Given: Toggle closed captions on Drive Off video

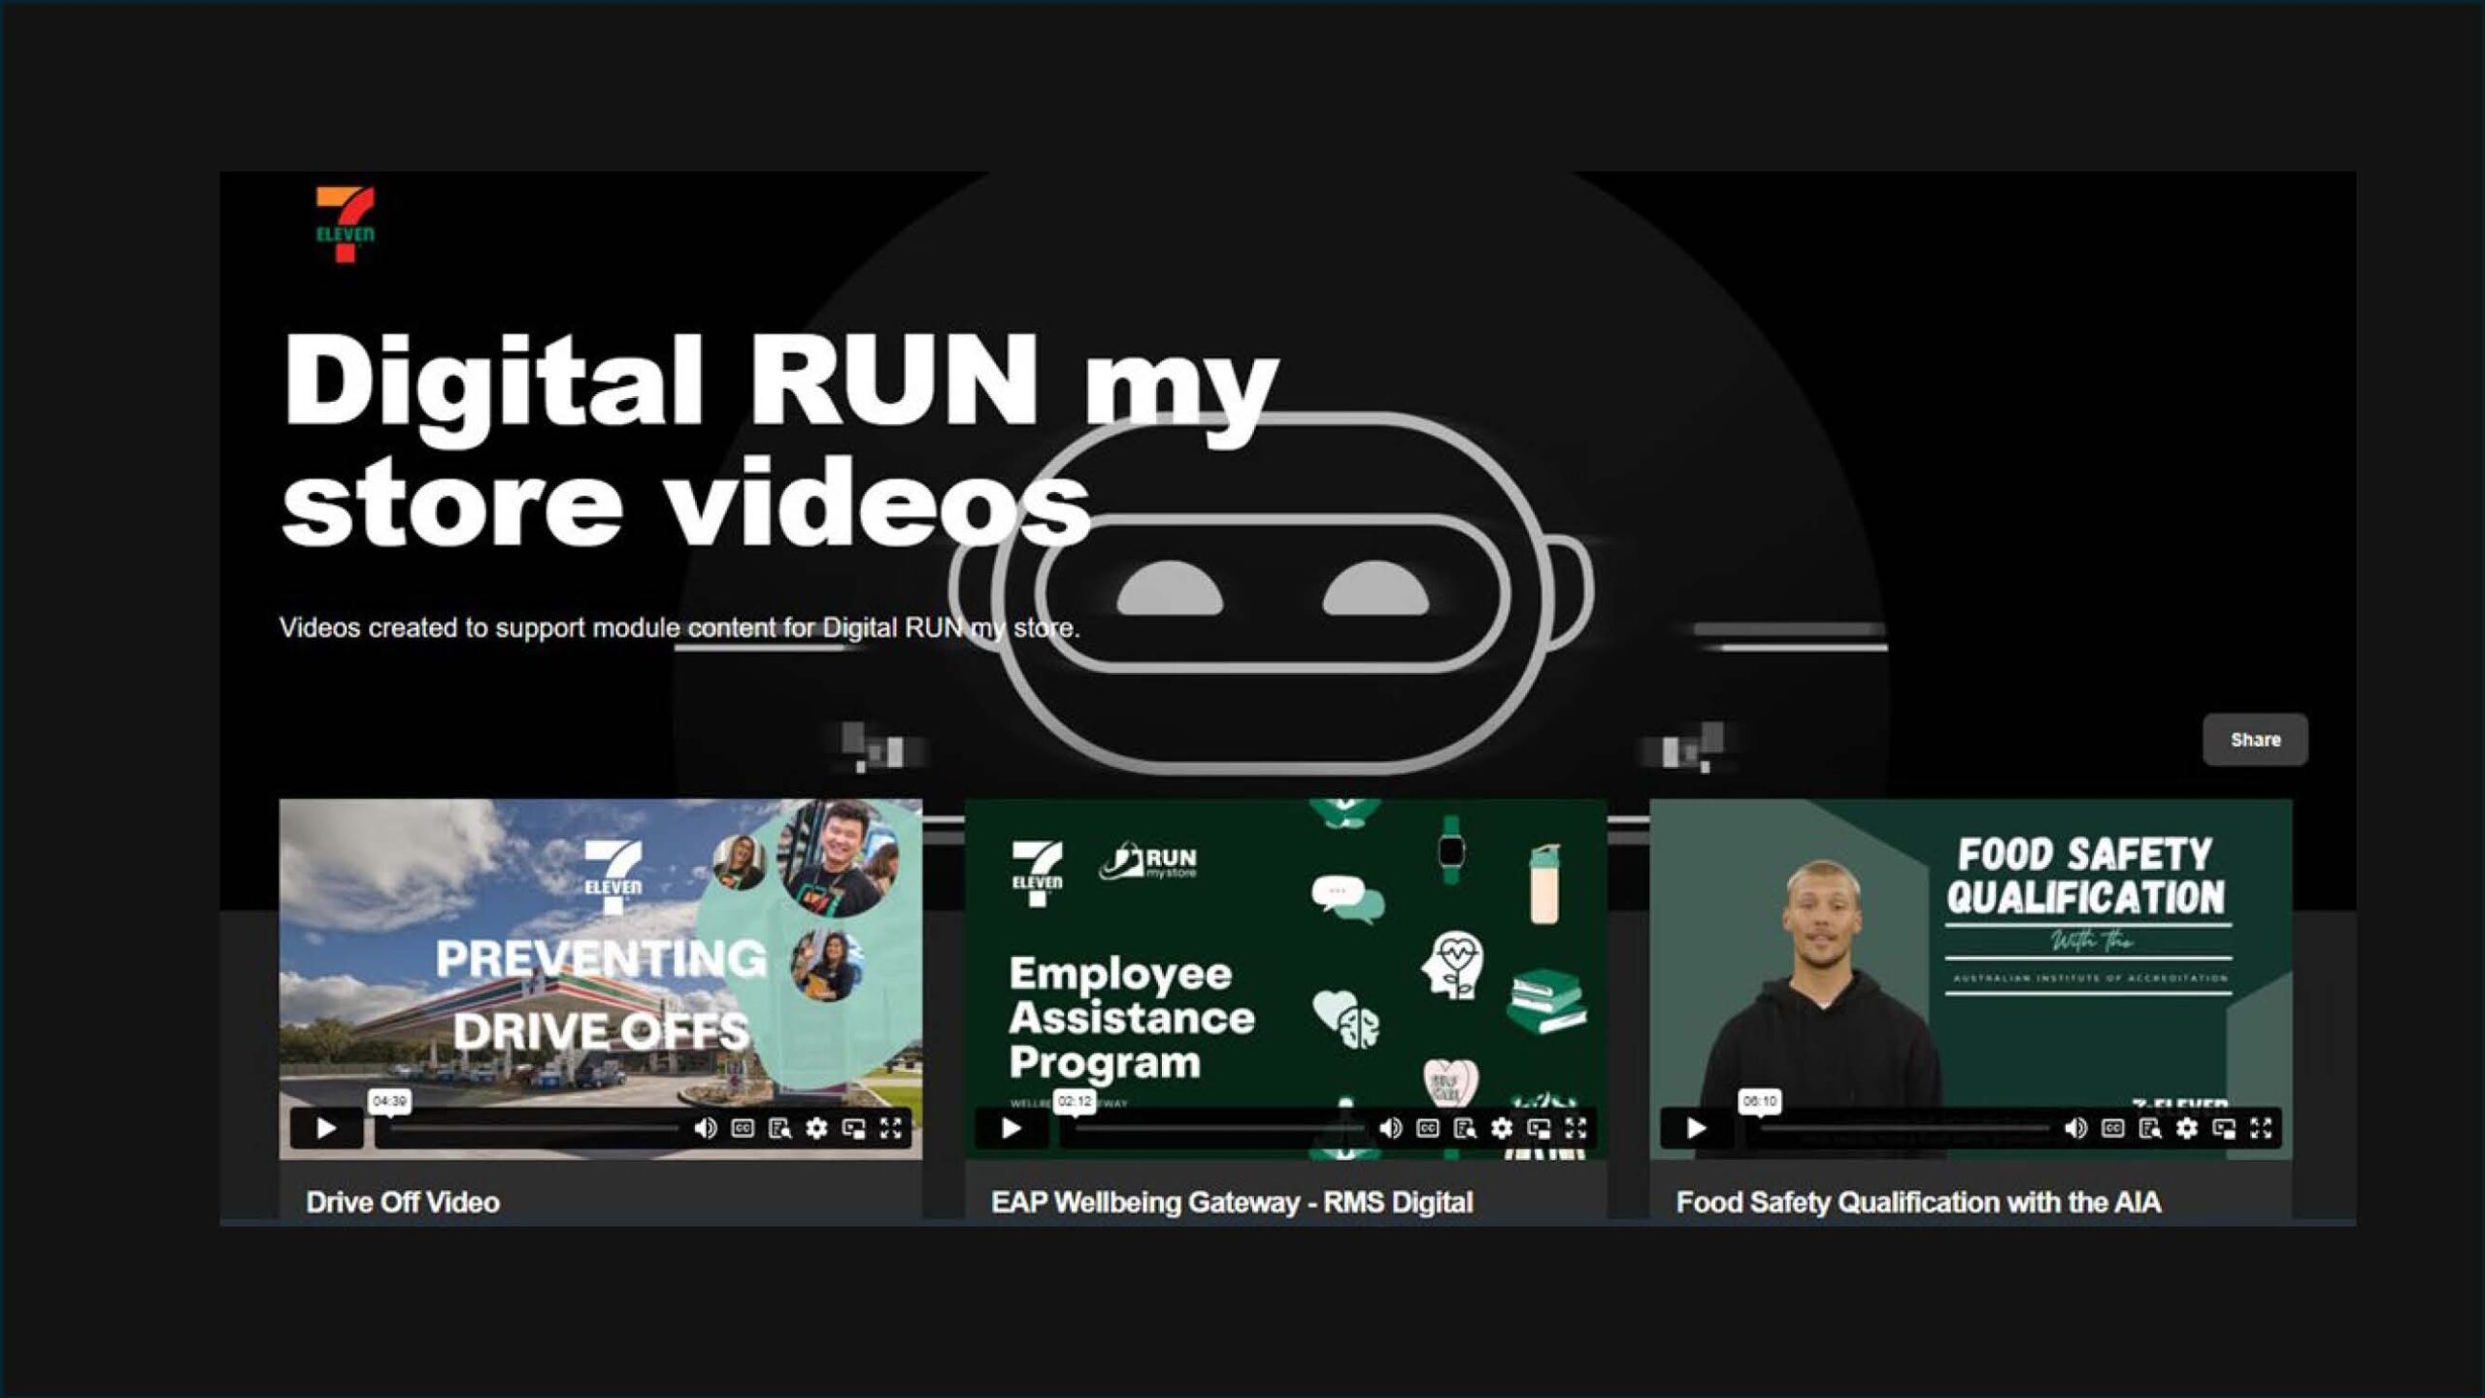Looking at the screenshot, I should pyautogui.click(x=743, y=1128).
